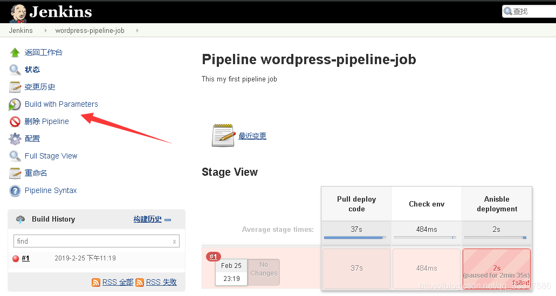Click the red prohibition delete icon

click(x=15, y=122)
